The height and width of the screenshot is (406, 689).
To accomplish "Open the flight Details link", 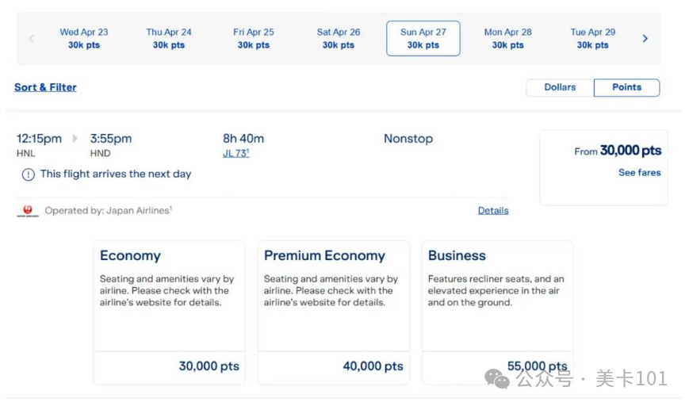I will click(493, 211).
